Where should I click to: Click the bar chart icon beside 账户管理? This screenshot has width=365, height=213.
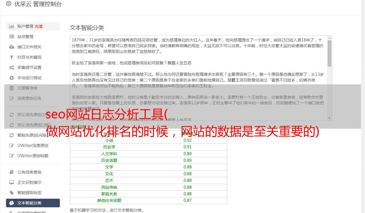click(x=12, y=26)
